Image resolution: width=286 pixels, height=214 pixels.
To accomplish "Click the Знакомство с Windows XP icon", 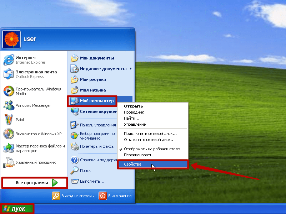I will point(9,134).
